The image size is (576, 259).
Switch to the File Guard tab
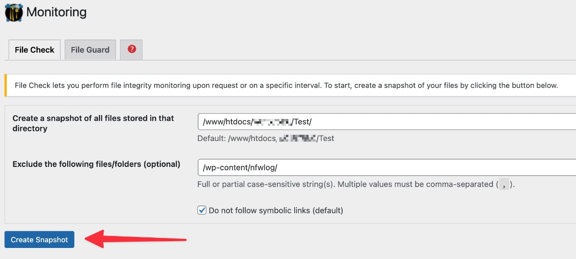[x=90, y=50]
